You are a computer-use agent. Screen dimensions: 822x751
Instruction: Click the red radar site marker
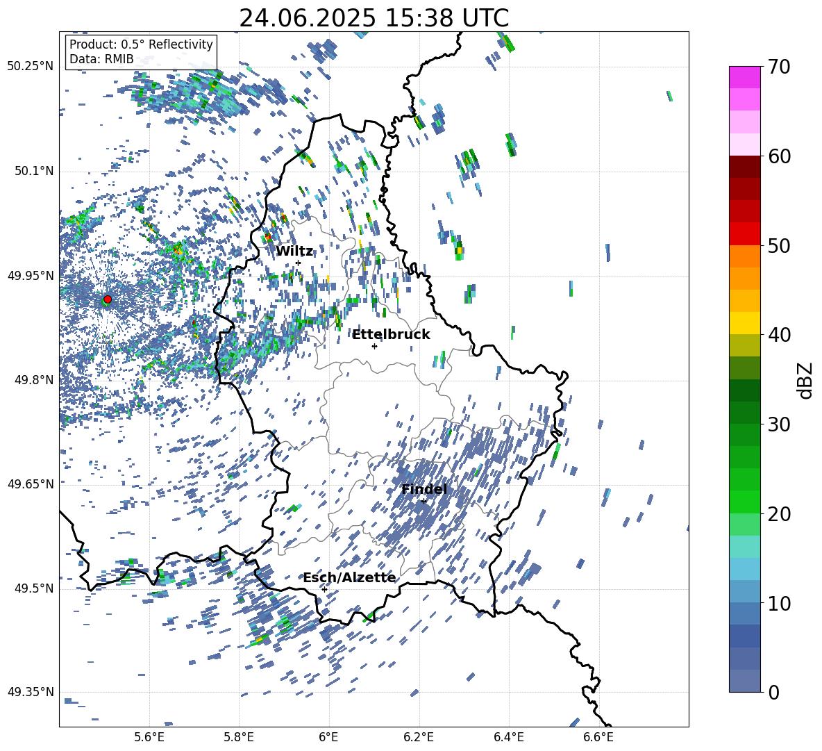tap(108, 299)
